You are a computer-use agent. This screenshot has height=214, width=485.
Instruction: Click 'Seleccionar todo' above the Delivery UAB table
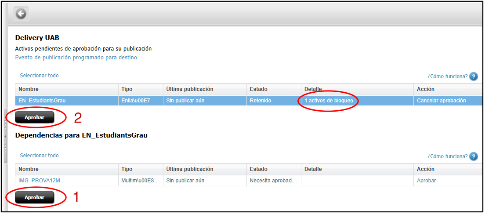pyautogui.click(x=39, y=76)
